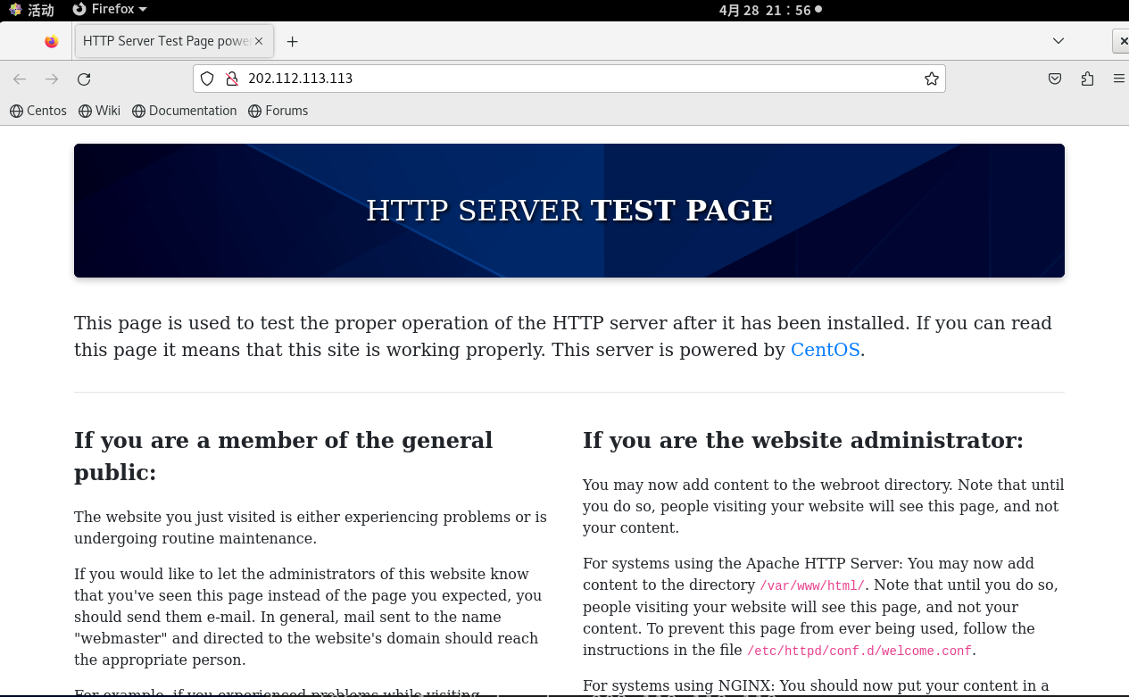Open the Centos bookmark
1129x697 pixels.
coord(37,111)
